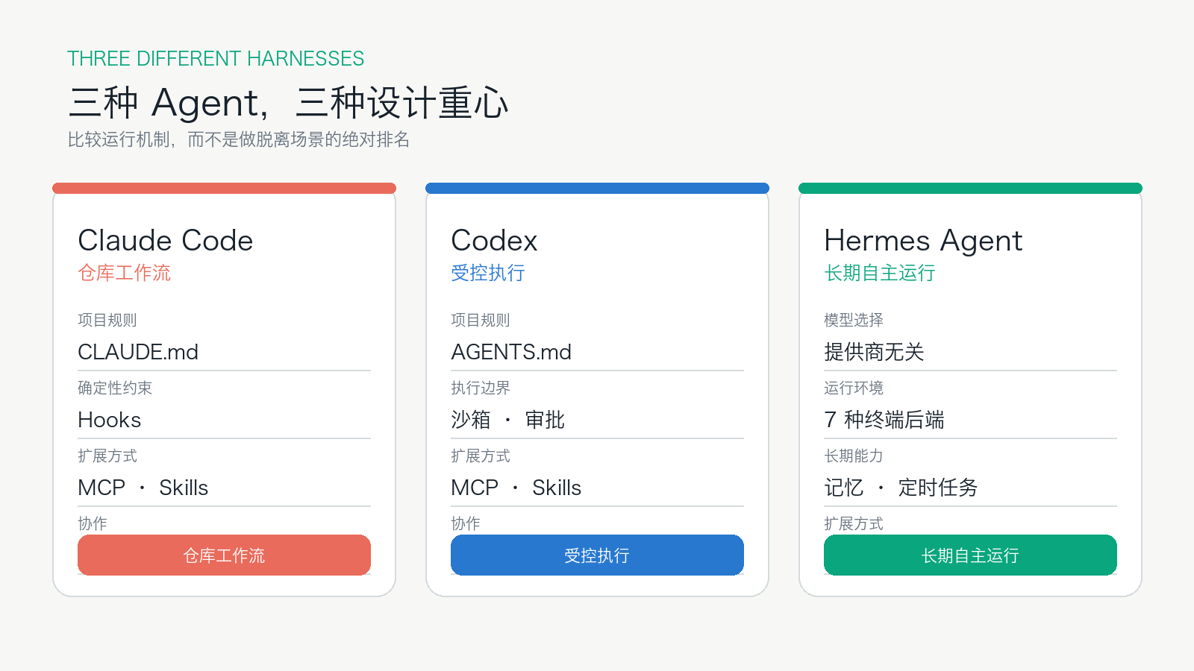Select the CLAUDE.md value
The height and width of the screenshot is (671, 1194).
(x=138, y=352)
